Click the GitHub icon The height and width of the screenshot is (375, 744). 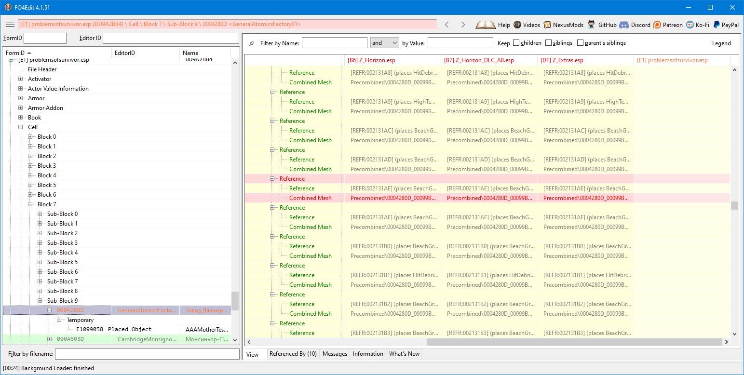(591, 25)
